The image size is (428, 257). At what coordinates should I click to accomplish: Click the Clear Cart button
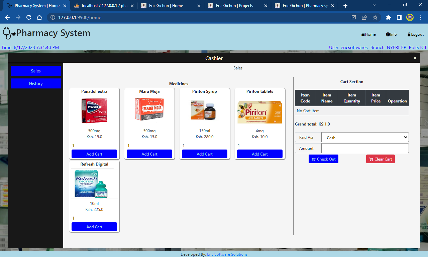(x=381, y=159)
